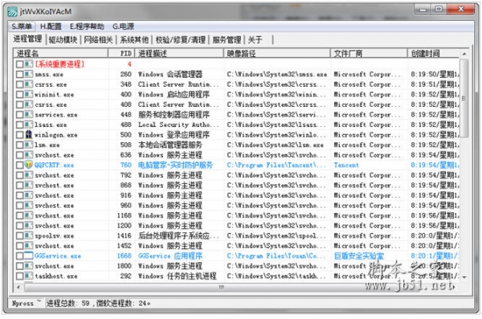Open the 关于 tab
Viewport: 482px width, 319px height.
[x=255, y=39]
